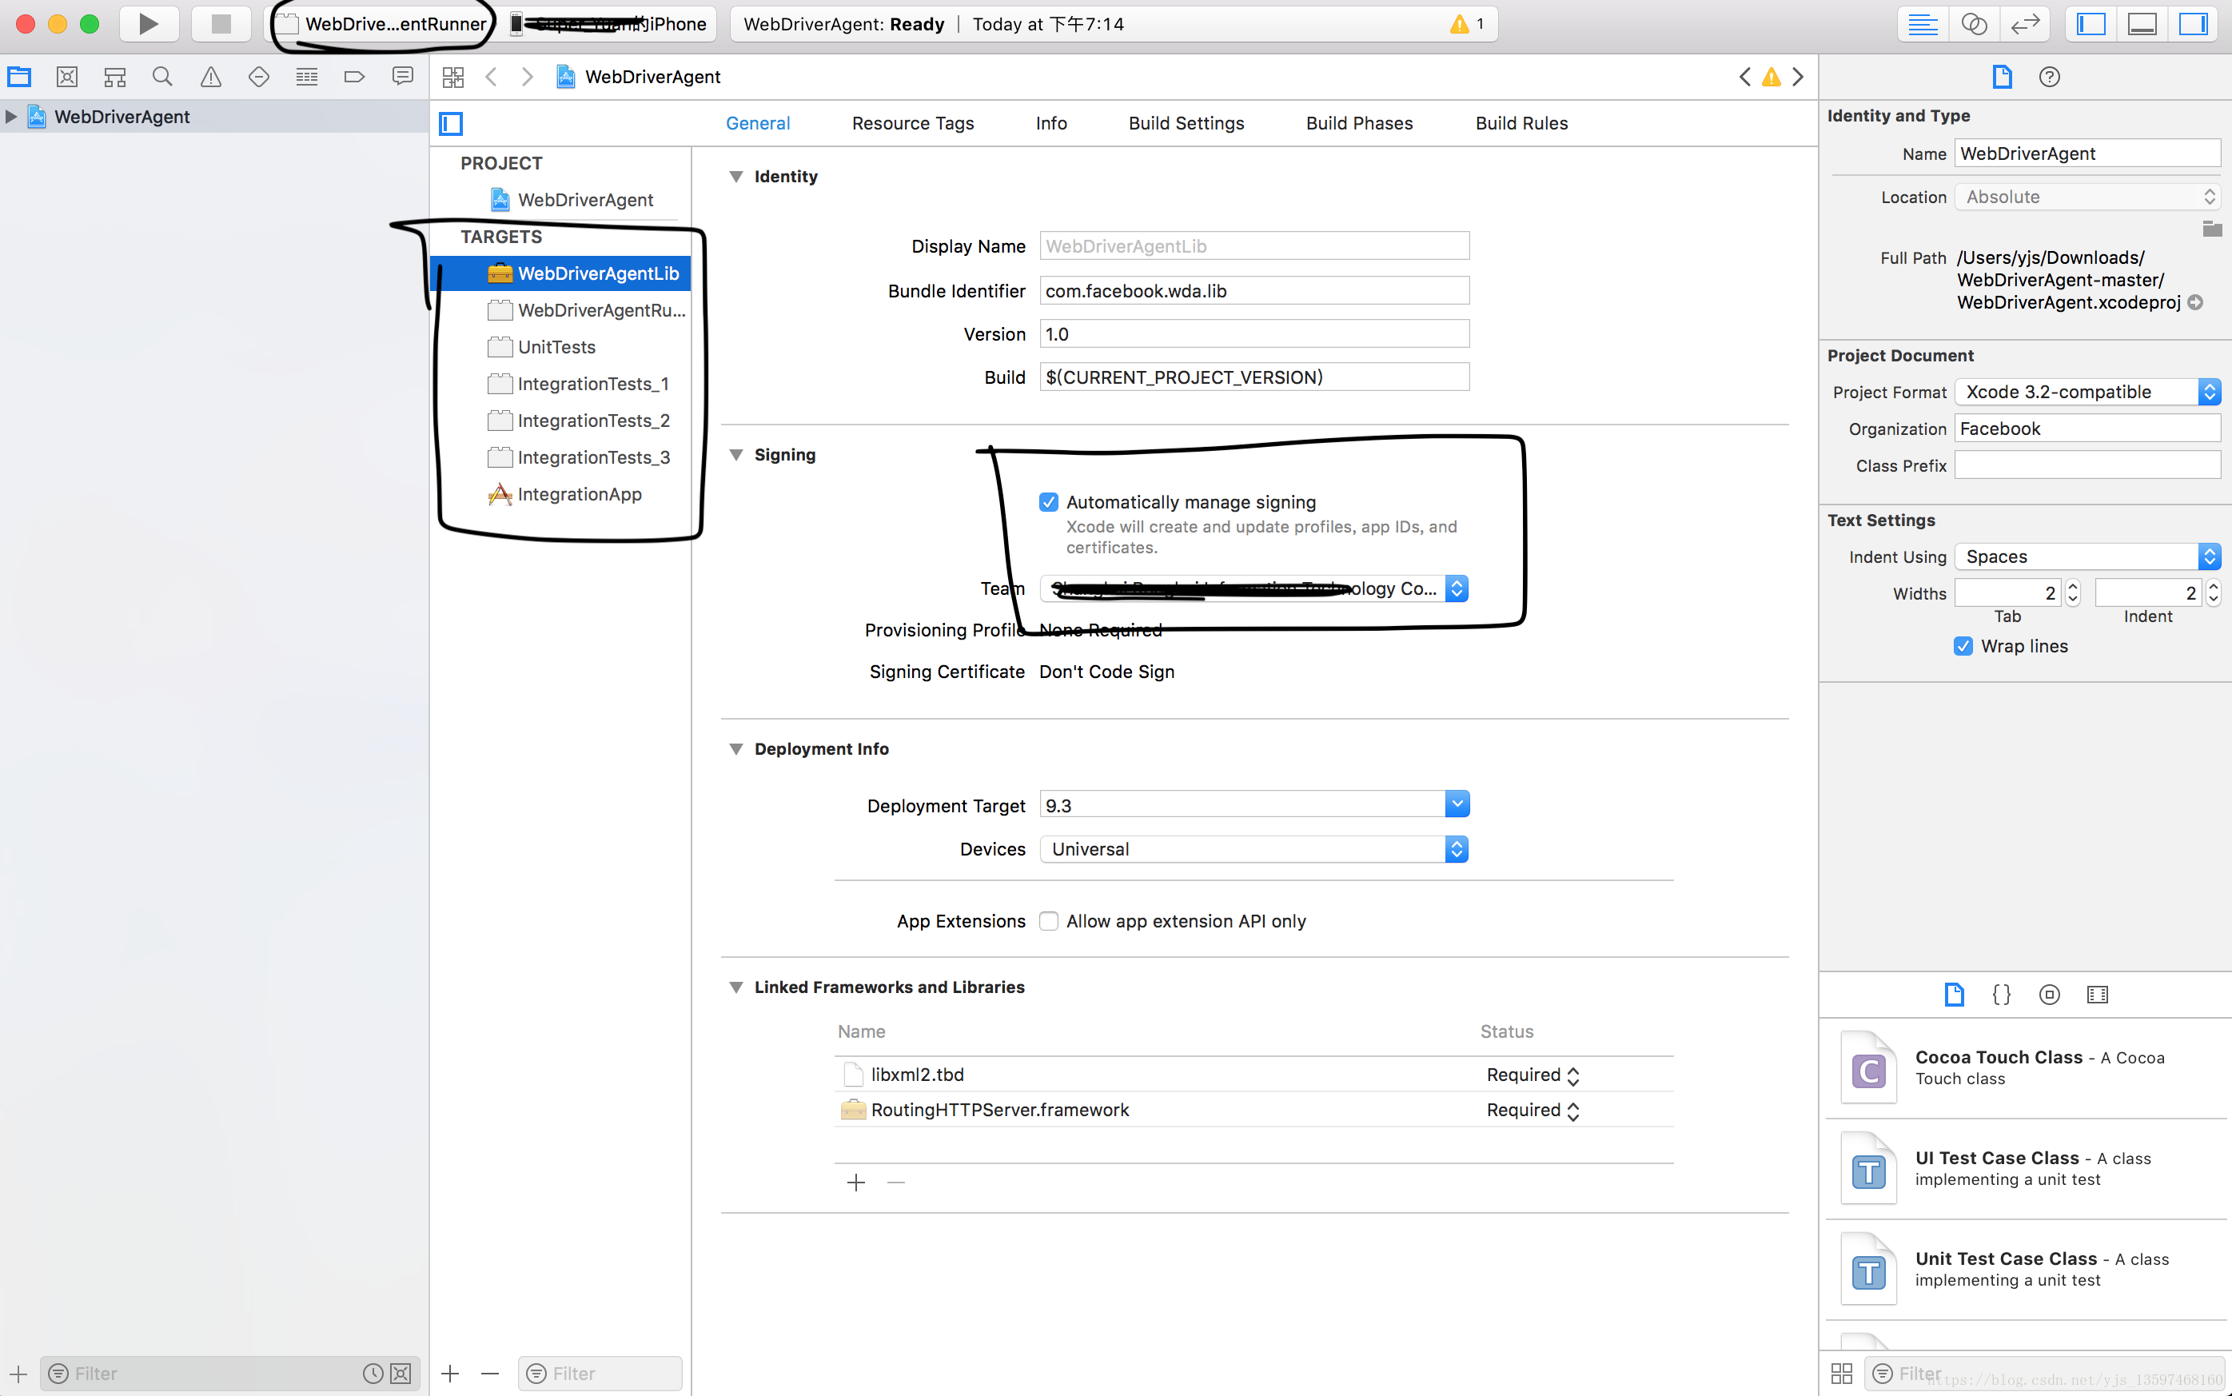Click the Run (play) button
Screen dimensions: 2232x1396
click(148, 24)
